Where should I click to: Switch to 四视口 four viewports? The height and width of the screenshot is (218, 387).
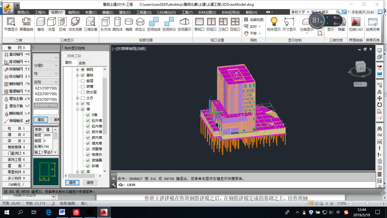(x=235, y=24)
